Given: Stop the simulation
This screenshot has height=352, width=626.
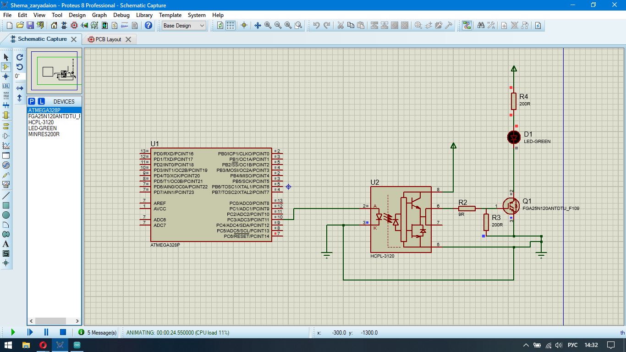Looking at the screenshot, I should tap(63, 332).
